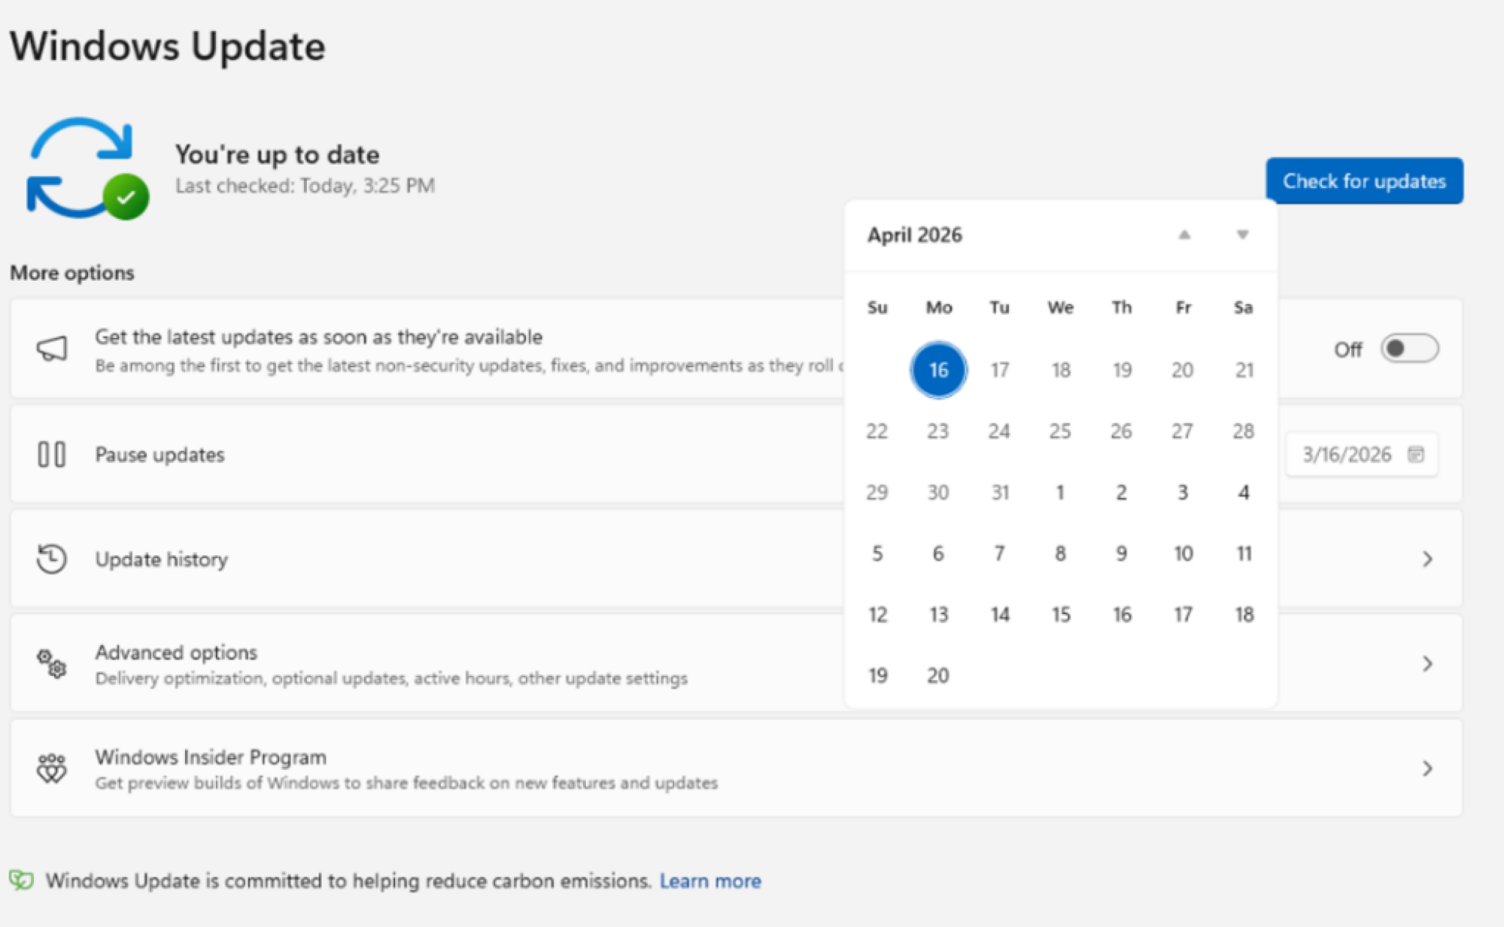Screen dimensions: 1504x927
Task: Click the green checkmark status badge
Action: pos(125,197)
